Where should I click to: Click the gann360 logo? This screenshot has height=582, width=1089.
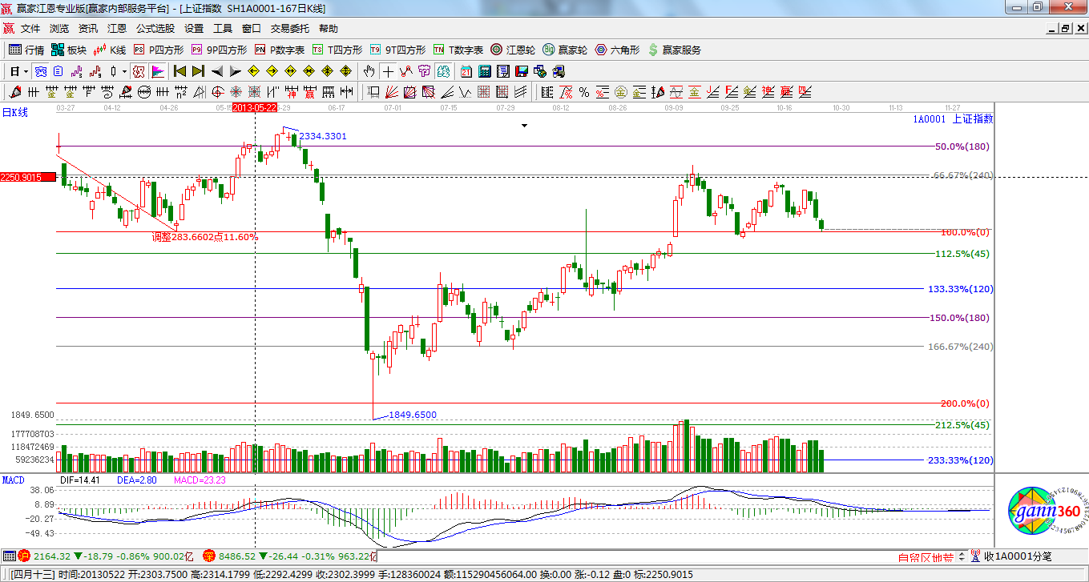(x=1043, y=514)
